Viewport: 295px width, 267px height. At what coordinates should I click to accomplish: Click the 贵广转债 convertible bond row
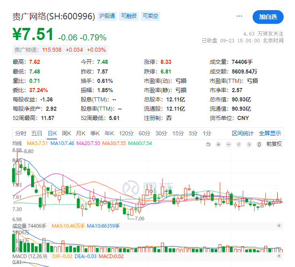click(60, 50)
